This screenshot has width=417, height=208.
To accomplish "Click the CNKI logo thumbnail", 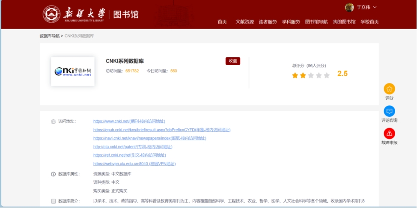I will click(73, 71).
